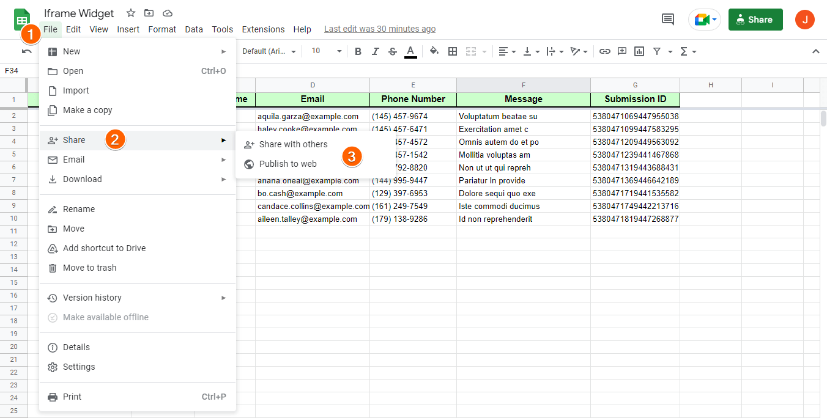
Task: Open the font size dropdown
Action: [x=327, y=51]
